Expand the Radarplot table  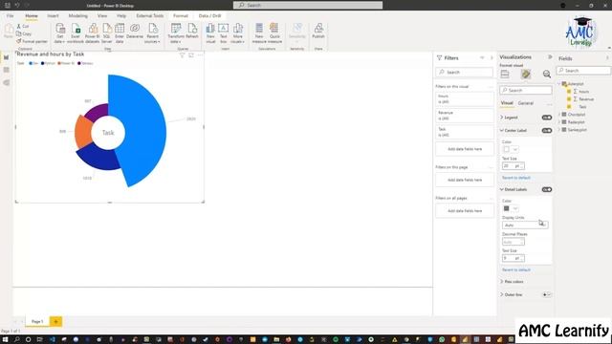tap(559, 122)
